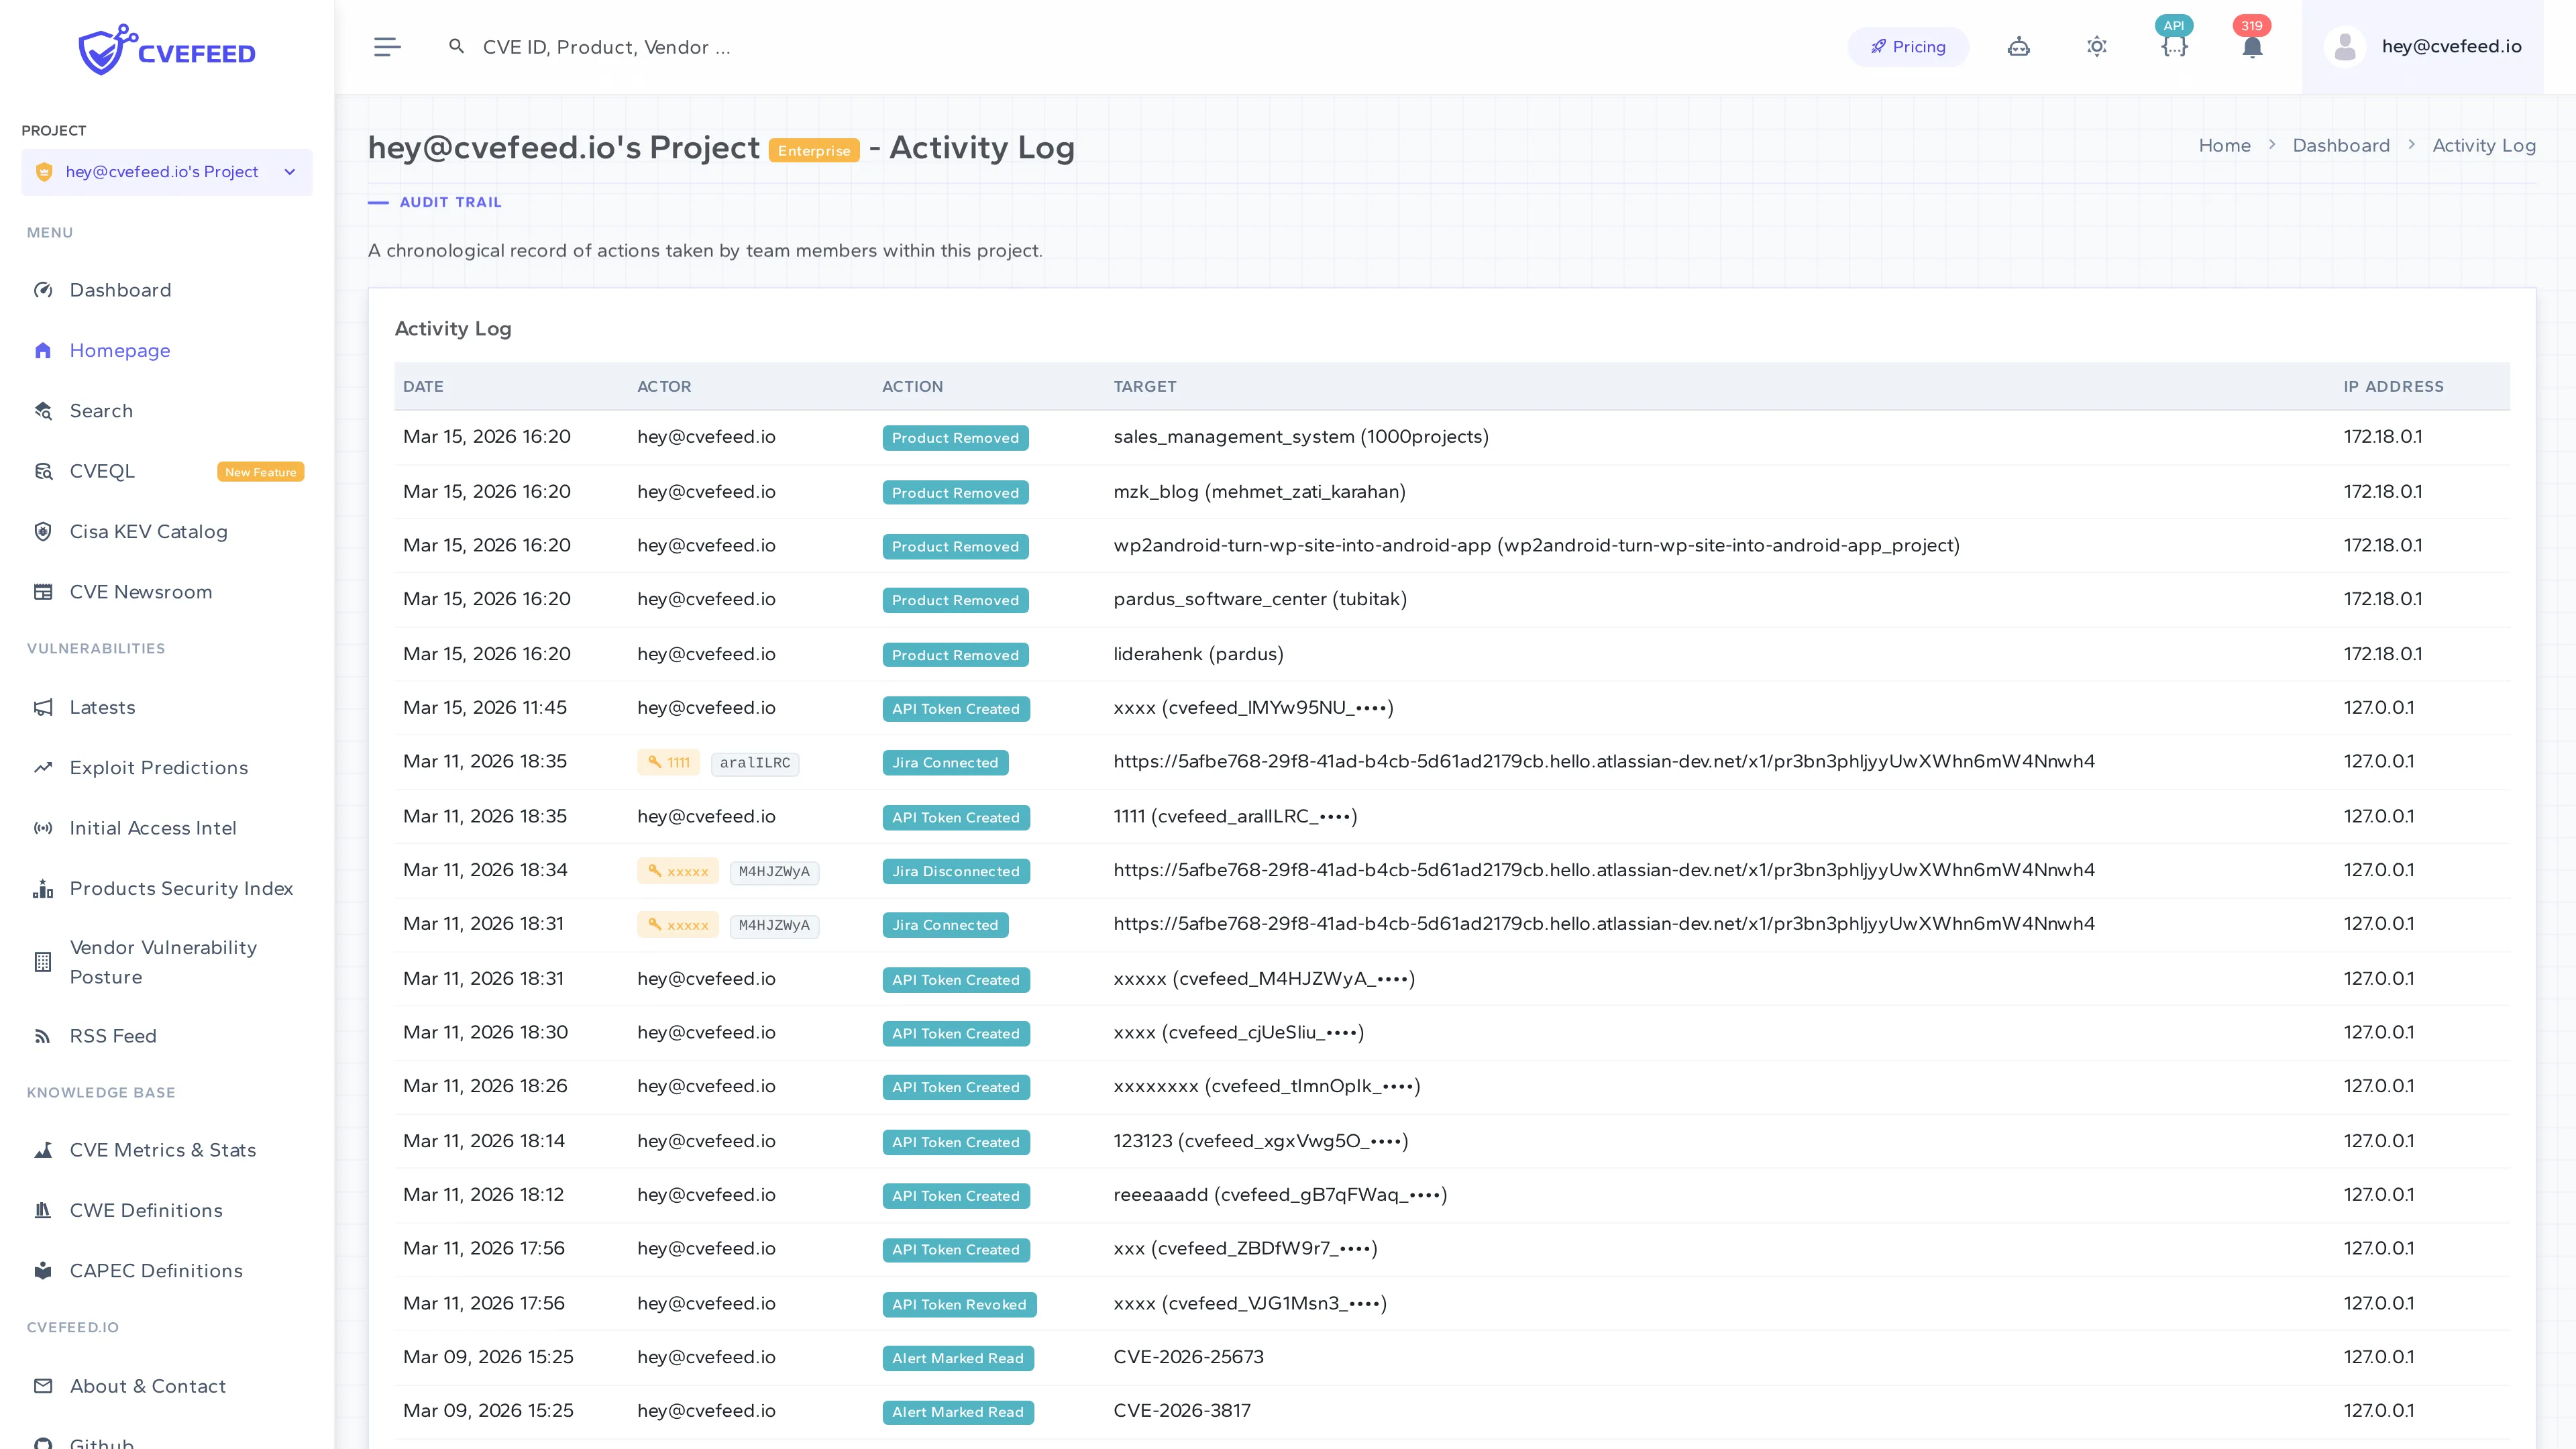Collapse the Audit Trail section
The height and width of the screenshot is (1449, 2576).
point(379,202)
